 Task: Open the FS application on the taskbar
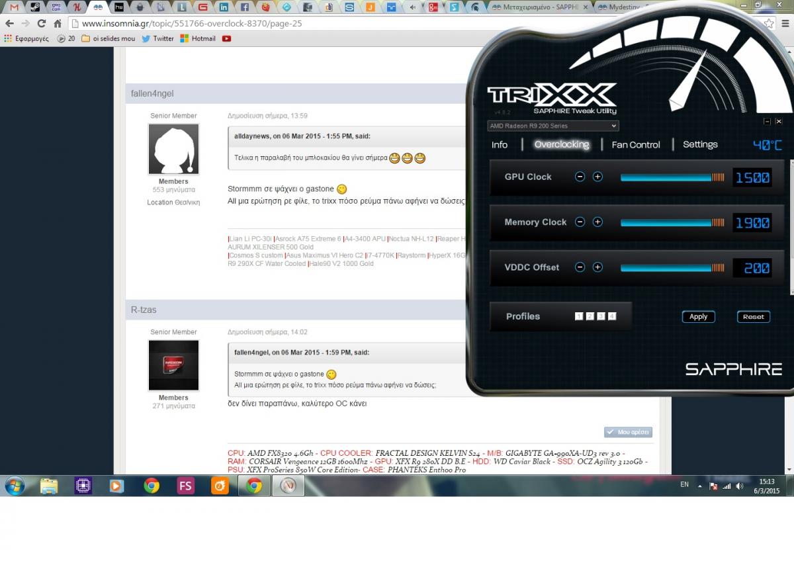[x=185, y=486]
